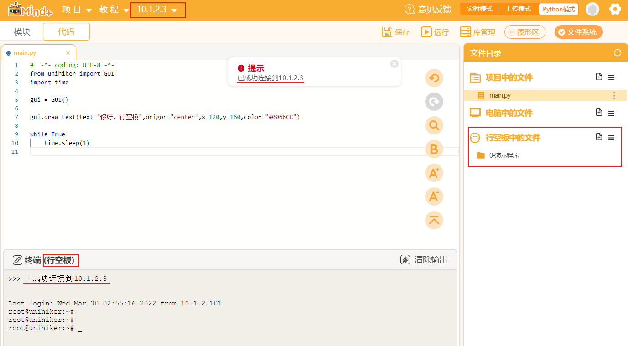Image resolution: width=628 pixels, height=346 pixels.
Task: Refresh the 文件目录 panel
Action: [618, 53]
